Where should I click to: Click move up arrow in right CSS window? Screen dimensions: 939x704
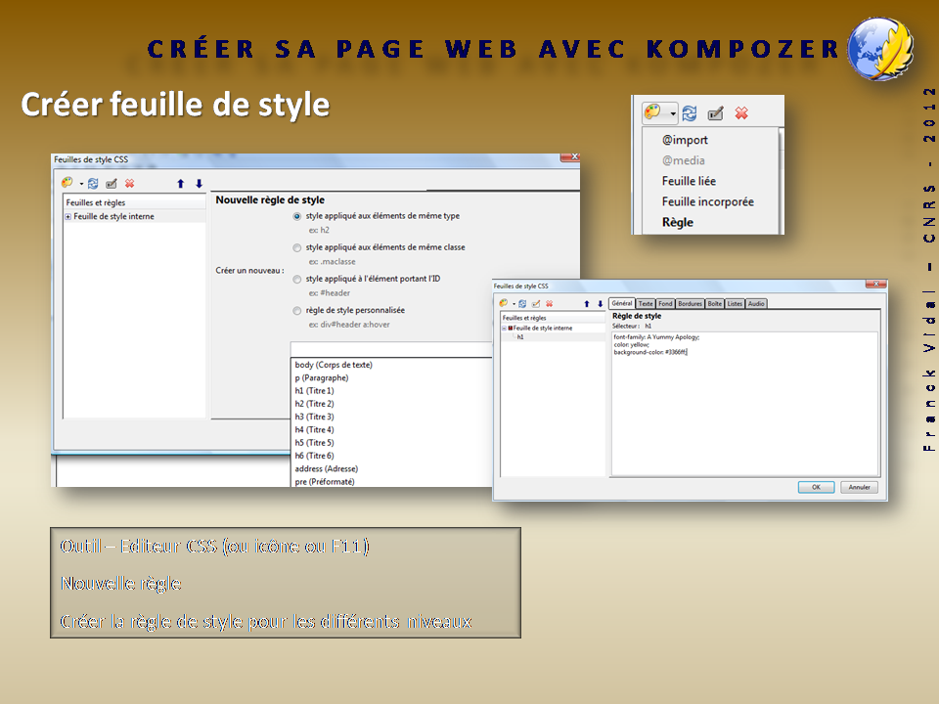(586, 304)
